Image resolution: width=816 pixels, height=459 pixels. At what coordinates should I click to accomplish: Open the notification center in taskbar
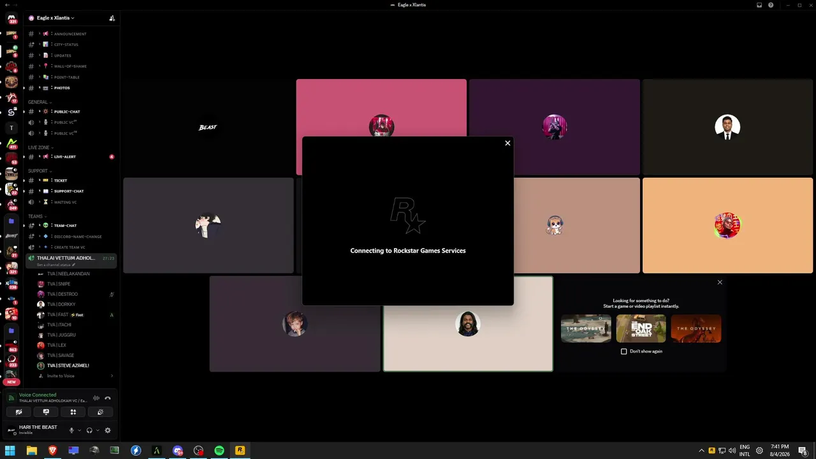click(803, 451)
